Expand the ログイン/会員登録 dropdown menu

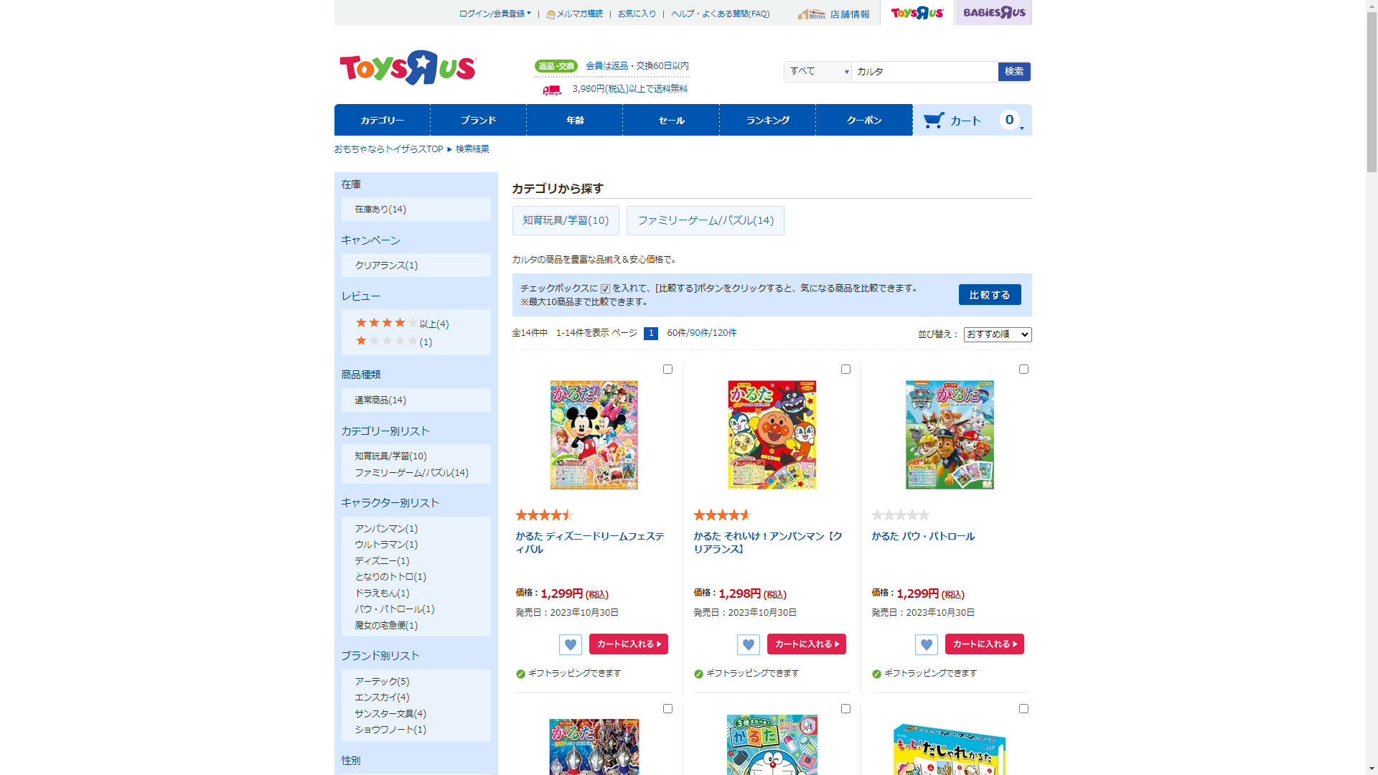(x=495, y=14)
